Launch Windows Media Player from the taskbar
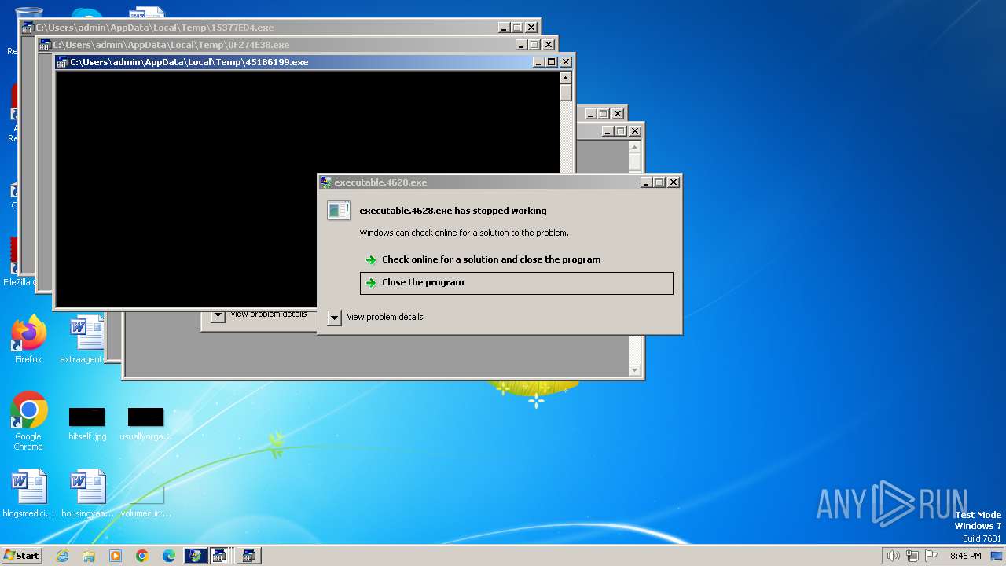This screenshot has height=566, width=1006. 116,556
